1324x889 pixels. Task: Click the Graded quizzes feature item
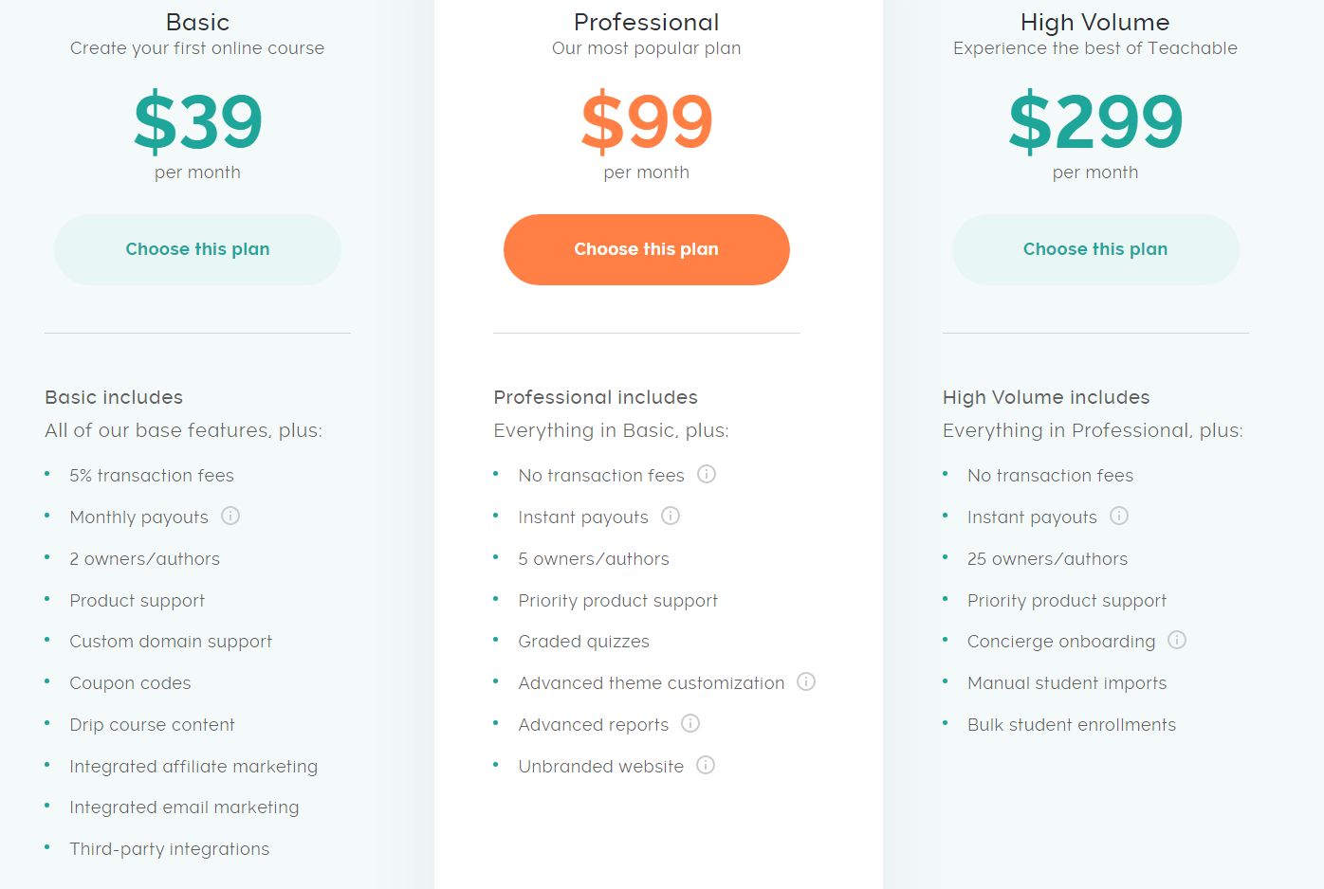tap(584, 642)
